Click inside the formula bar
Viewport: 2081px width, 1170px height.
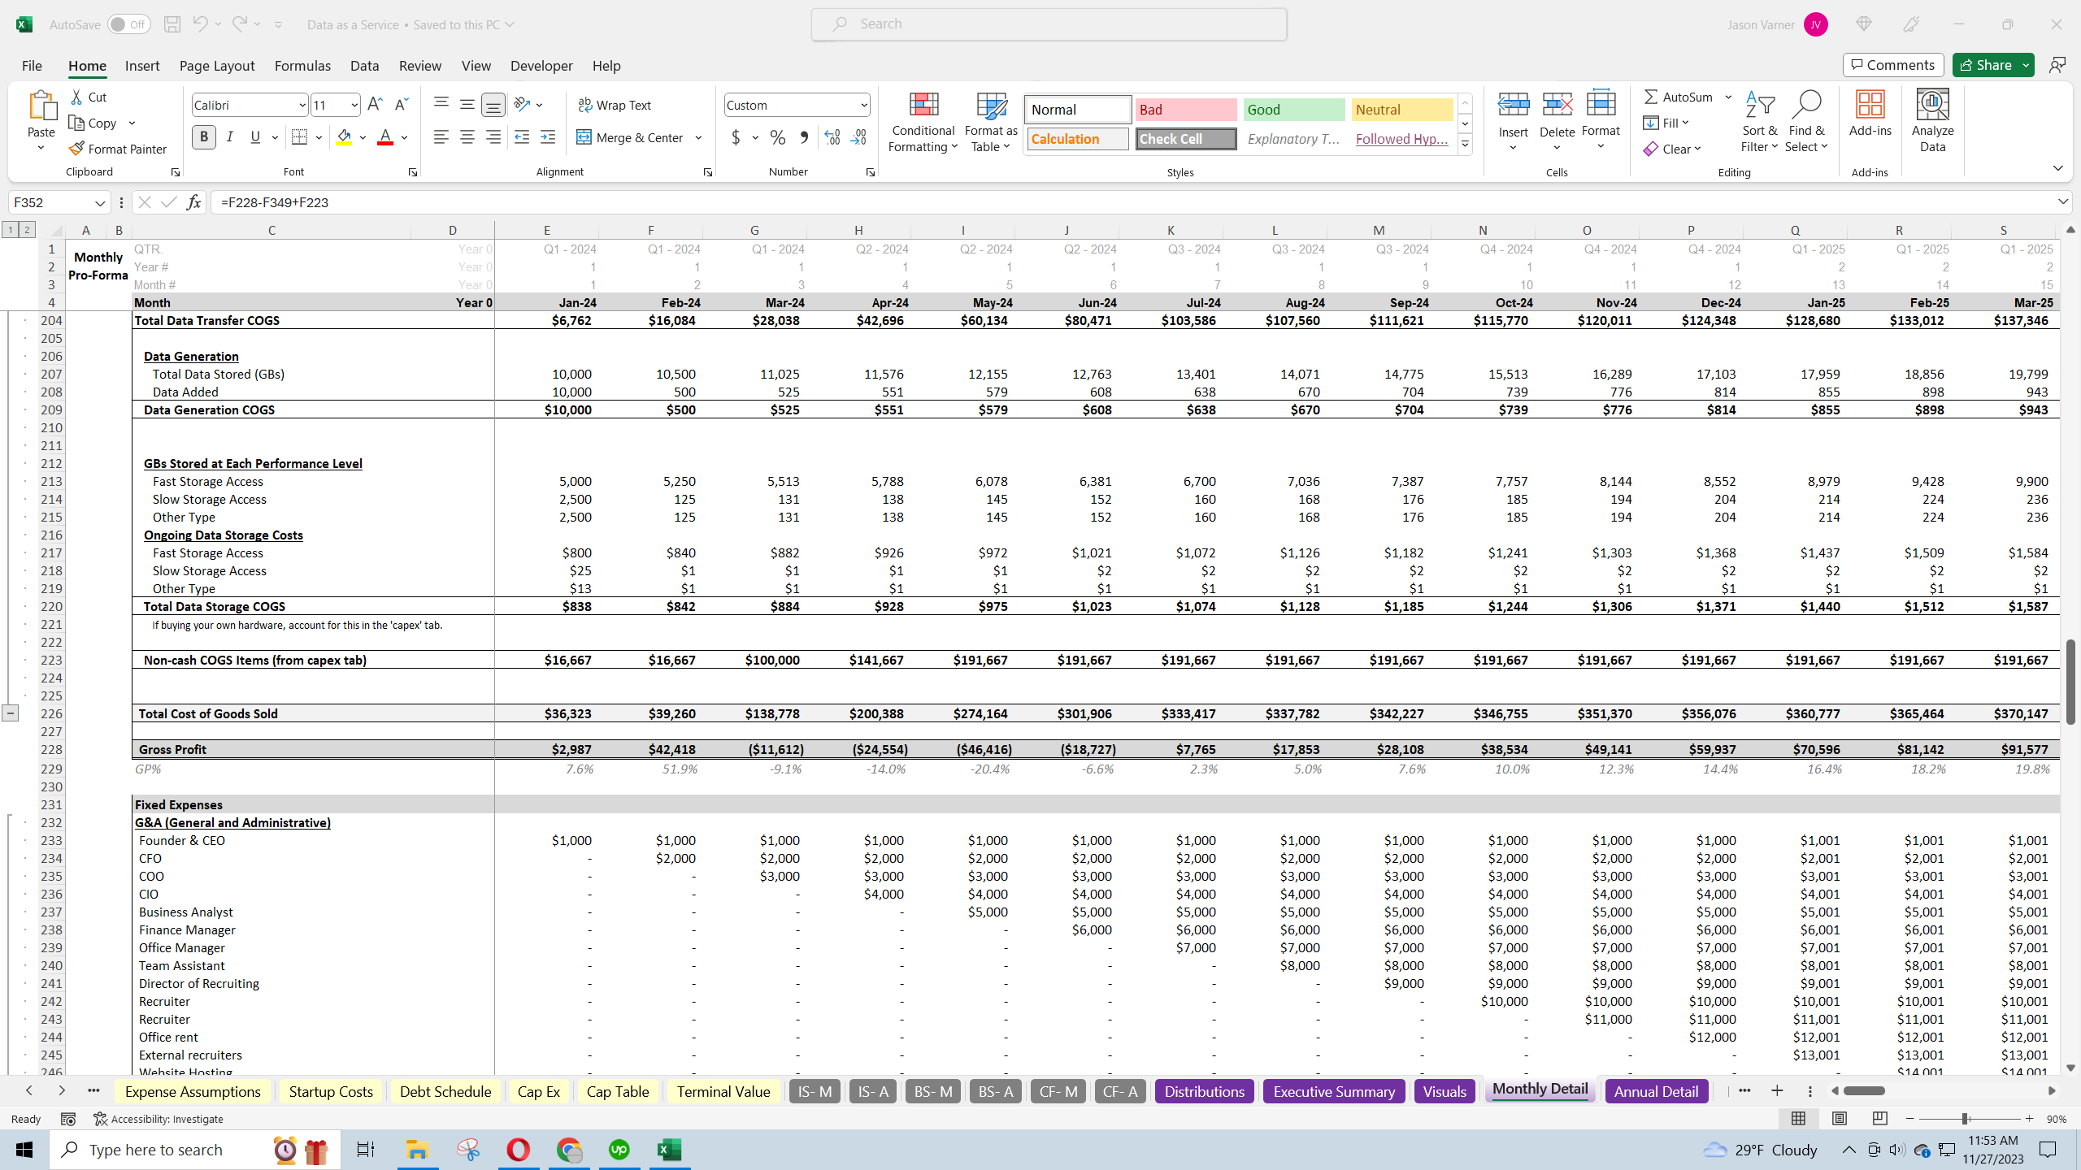coord(650,201)
